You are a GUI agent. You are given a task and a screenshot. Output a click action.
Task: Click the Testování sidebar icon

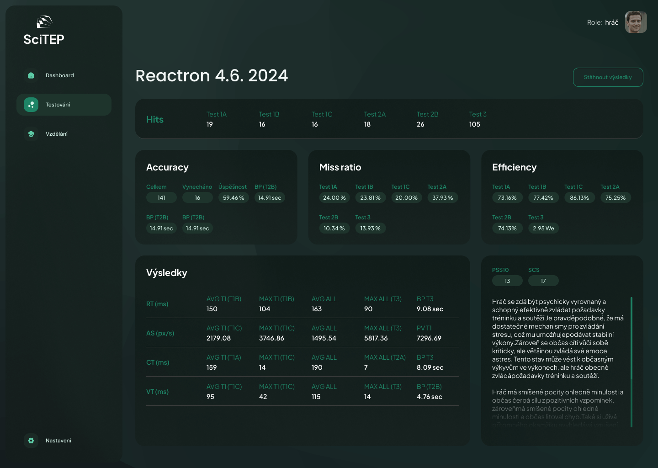(31, 105)
